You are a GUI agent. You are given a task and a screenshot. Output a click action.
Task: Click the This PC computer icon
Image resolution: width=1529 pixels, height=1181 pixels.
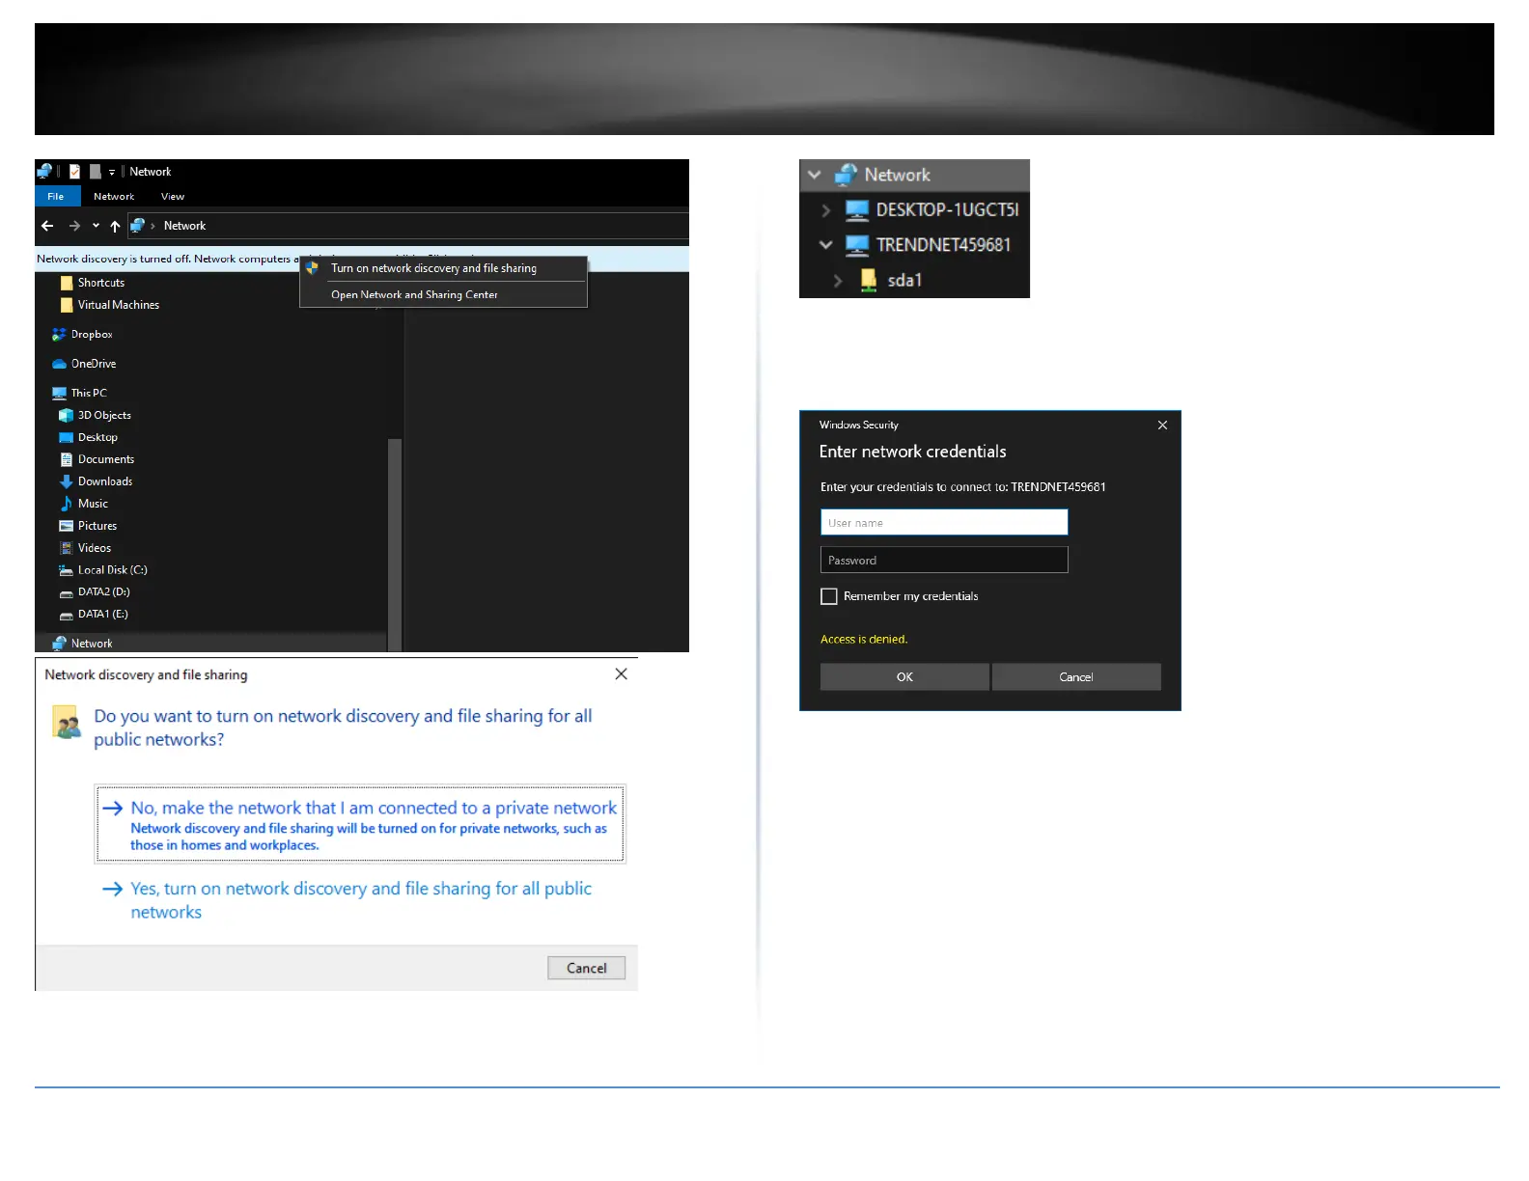(59, 393)
